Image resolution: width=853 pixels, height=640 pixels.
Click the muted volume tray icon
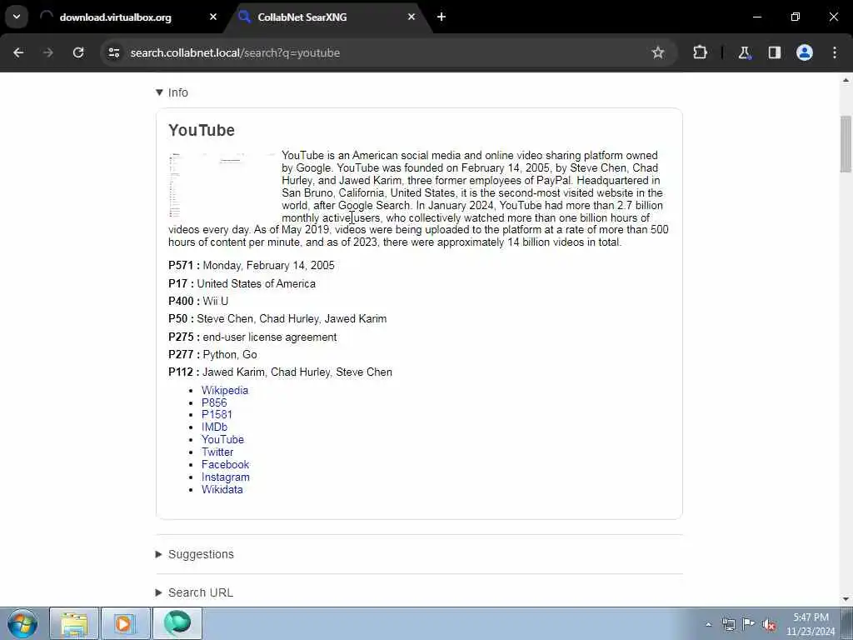coord(769,625)
